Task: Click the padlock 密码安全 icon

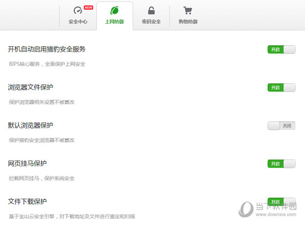Action: [151, 11]
